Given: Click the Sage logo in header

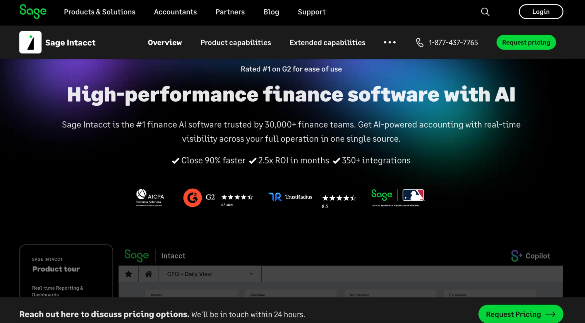Looking at the screenshot, I should (x=33, y=12).
